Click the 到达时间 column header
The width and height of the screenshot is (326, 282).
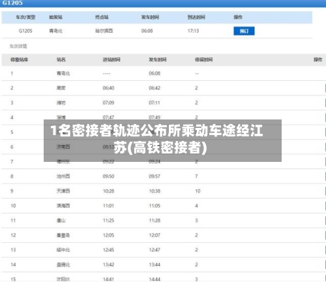click(196, 17)
